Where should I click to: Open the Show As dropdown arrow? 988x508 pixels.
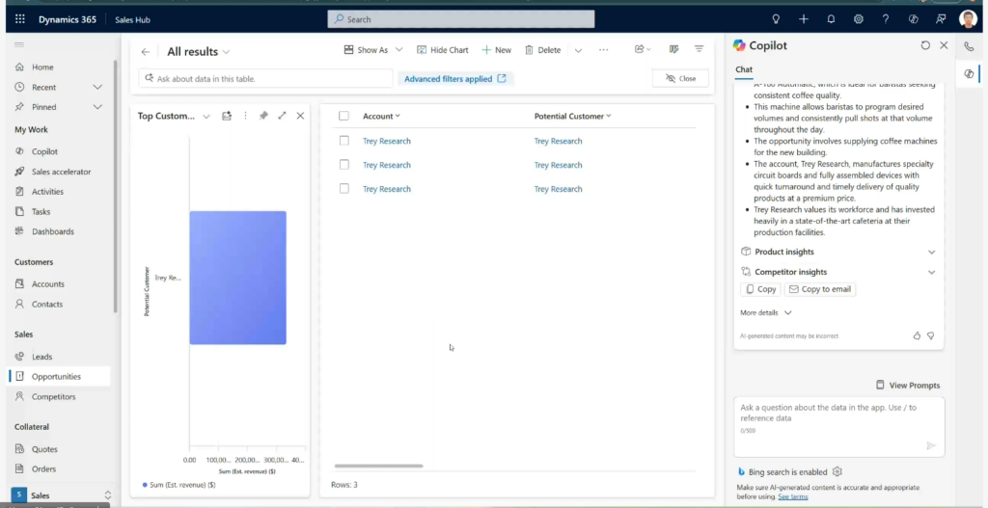(398, 50)
